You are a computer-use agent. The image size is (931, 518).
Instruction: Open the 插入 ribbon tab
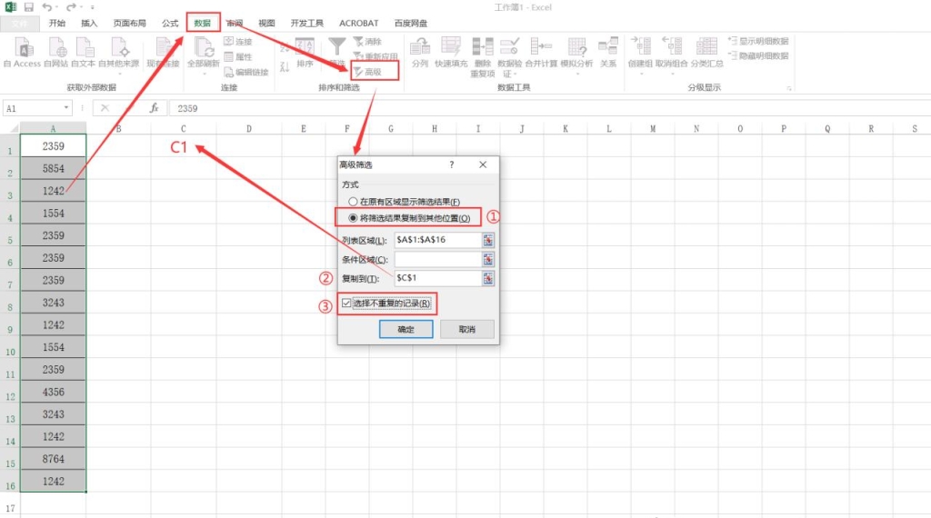[x=89, y=23]
